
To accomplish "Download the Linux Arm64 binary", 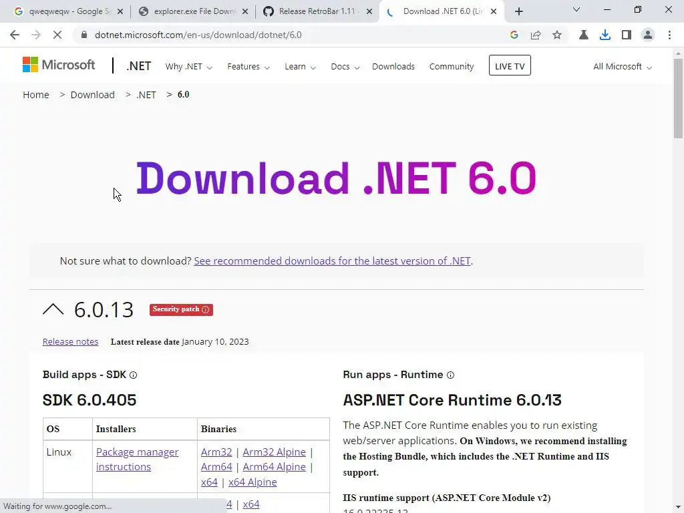I will click(216, 467).
